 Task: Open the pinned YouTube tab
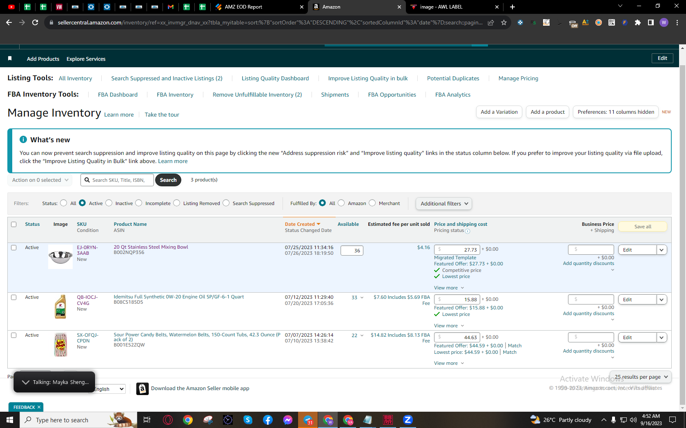tap(11, 7)
